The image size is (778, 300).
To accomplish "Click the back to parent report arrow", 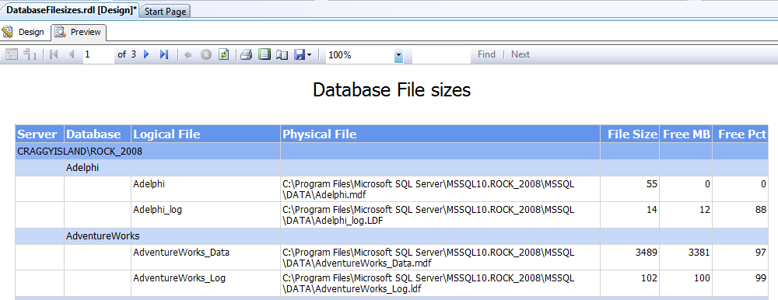I will (187, 54).
